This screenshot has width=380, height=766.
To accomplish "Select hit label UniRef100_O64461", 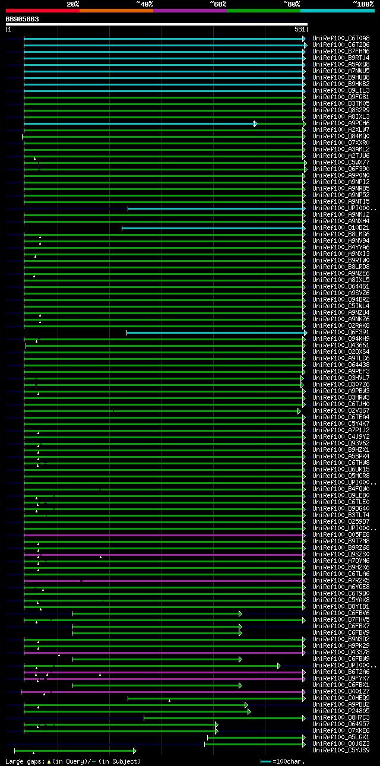I will click(x=341, y=286).
